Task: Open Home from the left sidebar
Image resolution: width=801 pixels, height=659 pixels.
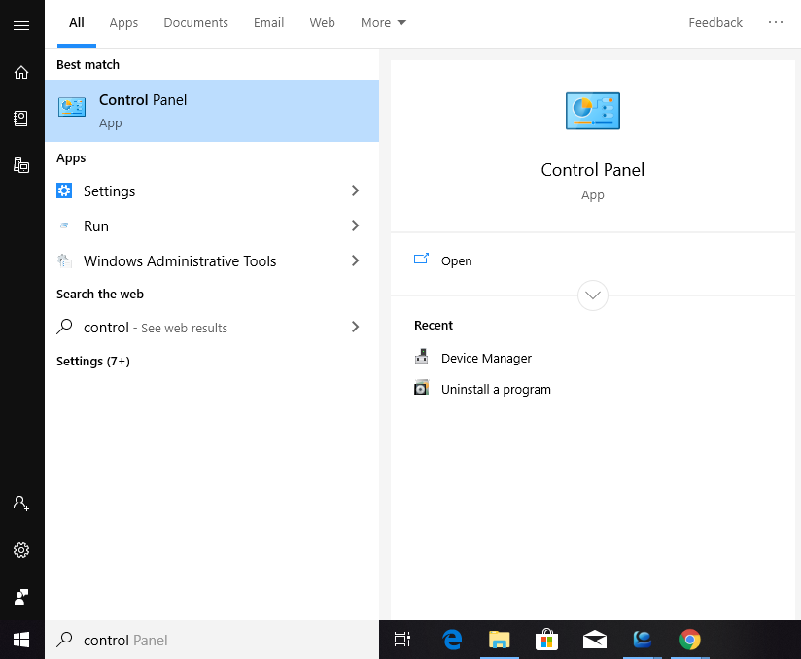Action: [x=21, y=72]
